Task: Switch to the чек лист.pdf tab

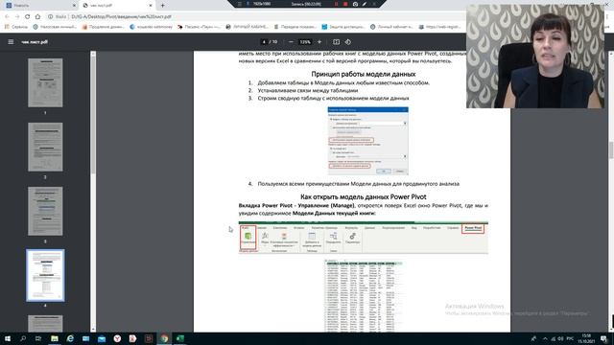Action: (116, 6)
